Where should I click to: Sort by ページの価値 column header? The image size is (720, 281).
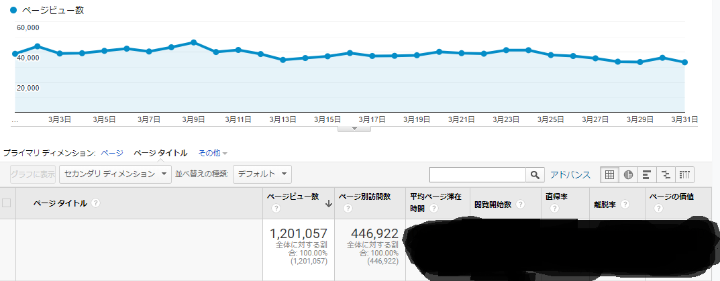(x=671, y=196)
